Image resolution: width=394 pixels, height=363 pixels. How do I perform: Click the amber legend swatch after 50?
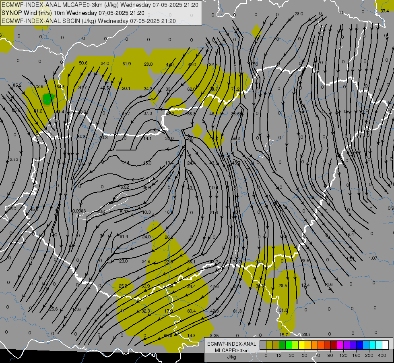click(x=308, y=345)
